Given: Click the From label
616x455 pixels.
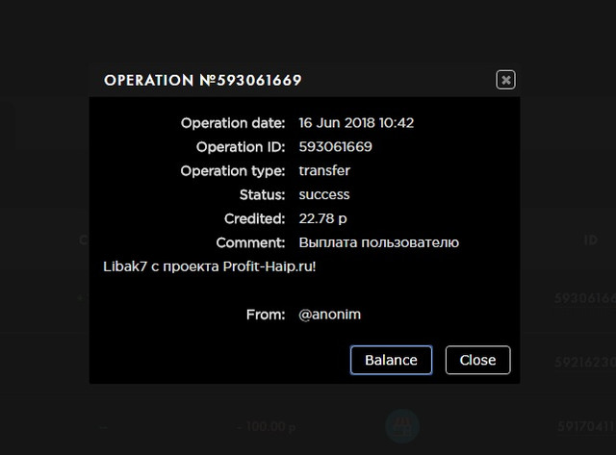Looking at the screenshot, I should [x=266, y=315].
